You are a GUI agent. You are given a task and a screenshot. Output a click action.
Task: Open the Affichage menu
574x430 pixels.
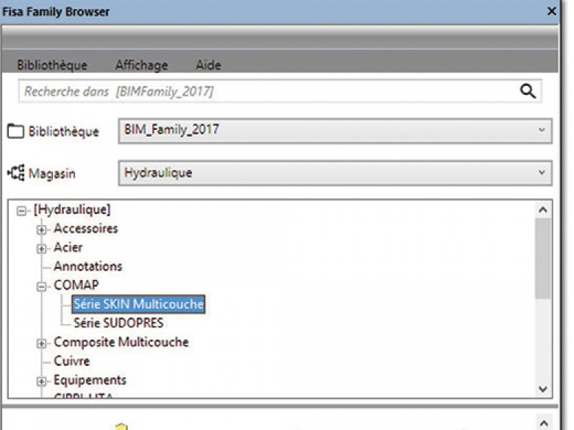(x=142, y=65)
